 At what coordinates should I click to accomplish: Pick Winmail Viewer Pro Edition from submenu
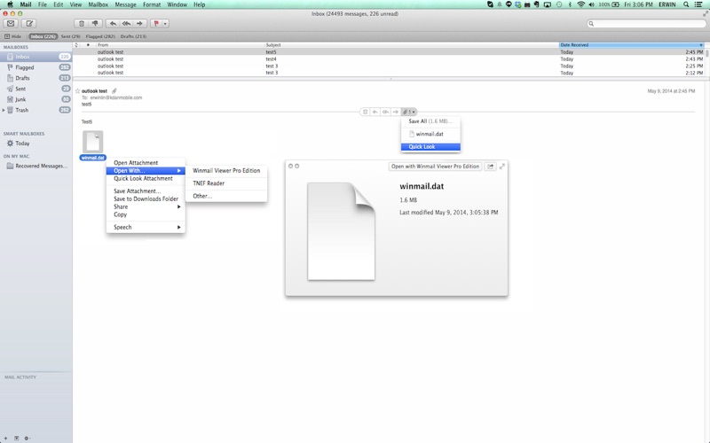[226, 171]
